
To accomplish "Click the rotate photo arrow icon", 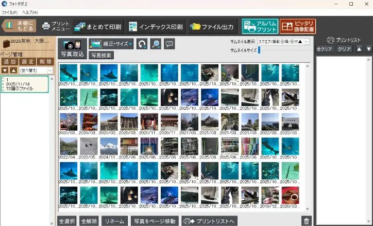I will 142,44.
